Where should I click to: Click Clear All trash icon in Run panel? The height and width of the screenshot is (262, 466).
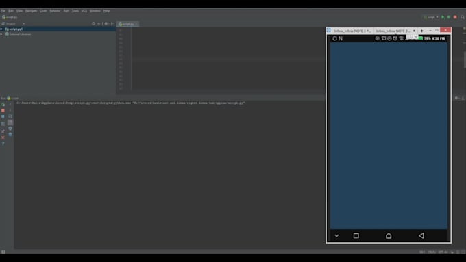[x=10, y=134]
